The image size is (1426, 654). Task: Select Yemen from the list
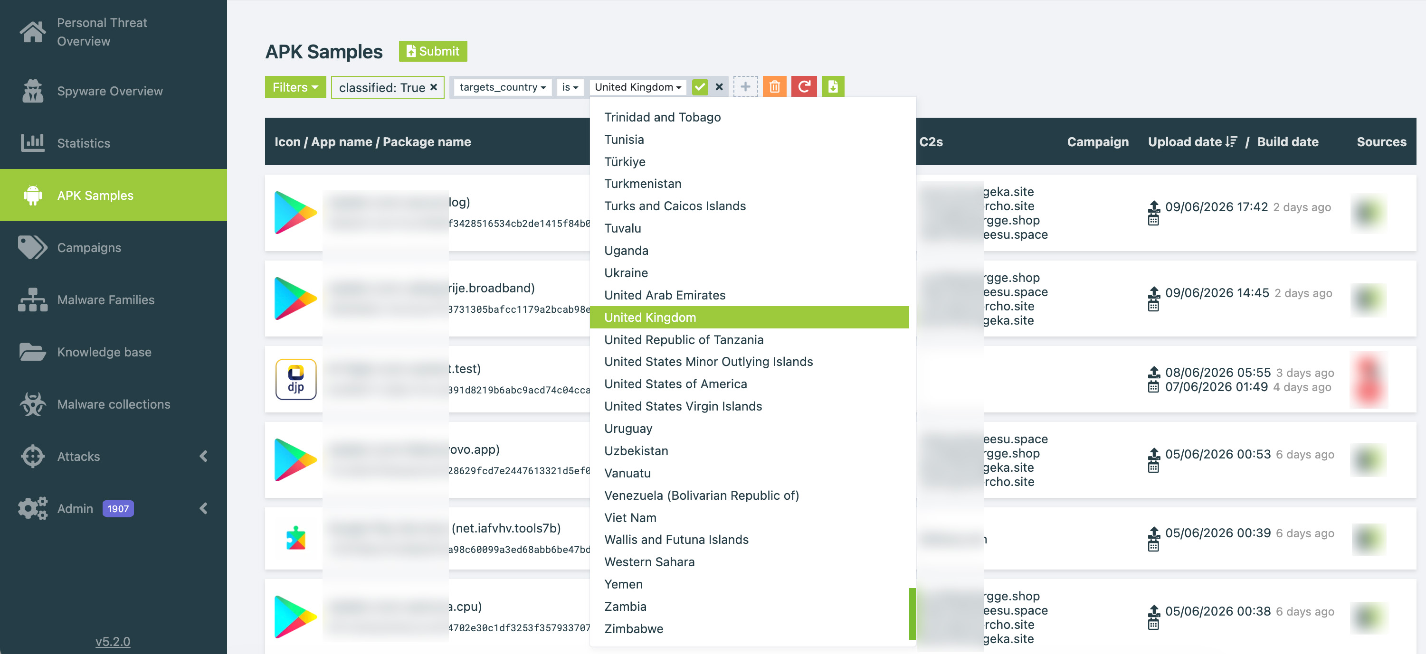[x=749, y=584]
